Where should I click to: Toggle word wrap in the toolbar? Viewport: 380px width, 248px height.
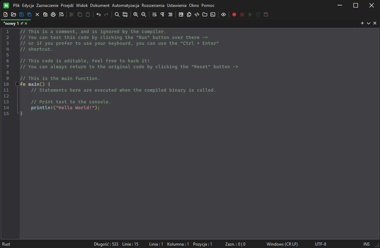point(154,14)
